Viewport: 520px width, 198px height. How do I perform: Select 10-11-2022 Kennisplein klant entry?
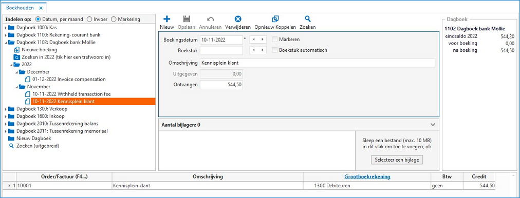point(93,102)
